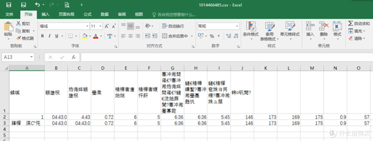The image size is (373, 141).
Task: Click the Copy (复制) icon
Action: pyautogui.click(x=18, y=31)
